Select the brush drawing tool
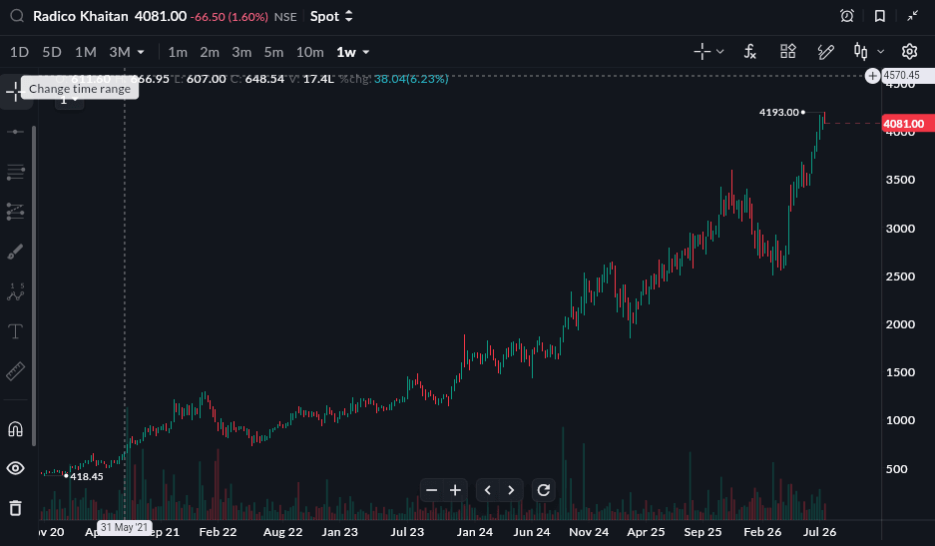The image size is (935, 546). (16, 252)
